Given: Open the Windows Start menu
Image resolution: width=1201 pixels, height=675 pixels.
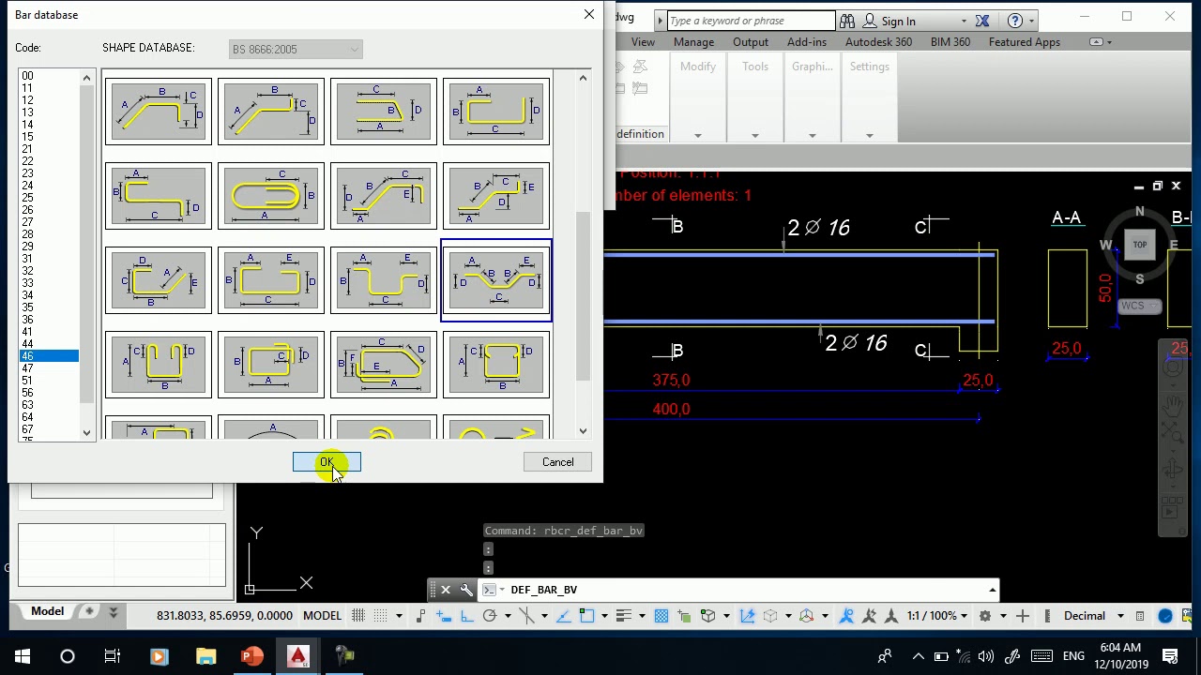Looking at the screenshot, I should click(x=22, y=656).
